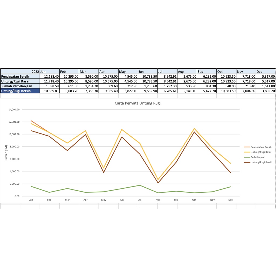Select the Jun column header cell
Image resolution: width=276 pixels, height=276 pixels.
[x=148, y=72]
